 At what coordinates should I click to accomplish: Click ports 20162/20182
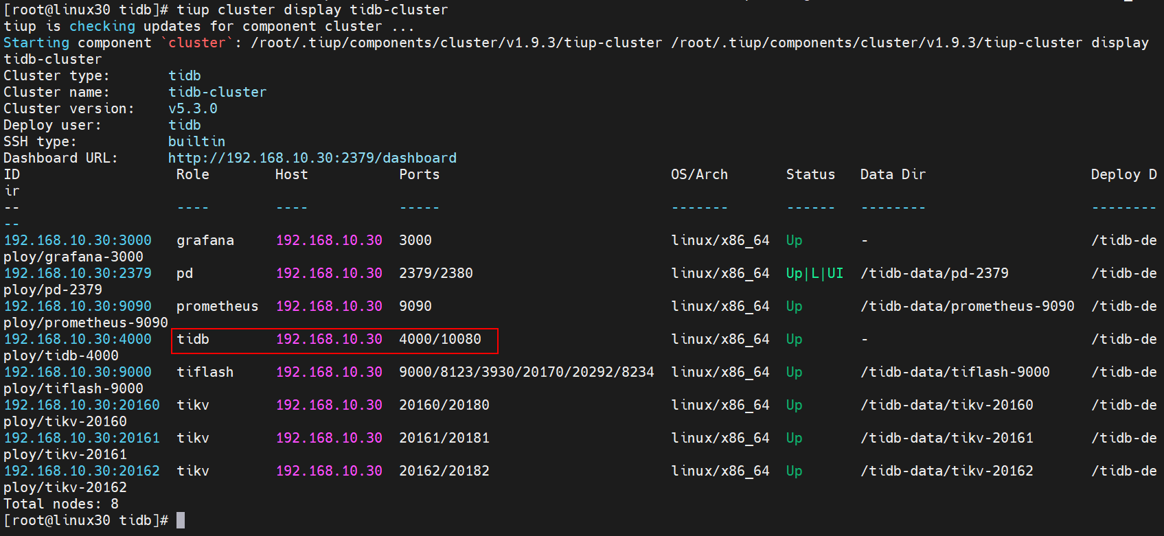coord(444,471)
